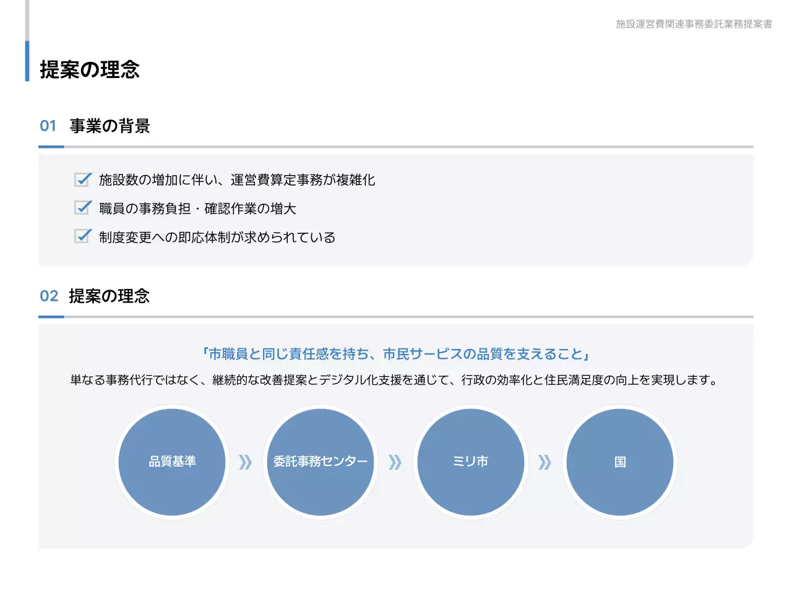Click the text 職員の事務負担・確認作業の増大
Viewport: 792px width, 594px height.
(x=197, y=209)
